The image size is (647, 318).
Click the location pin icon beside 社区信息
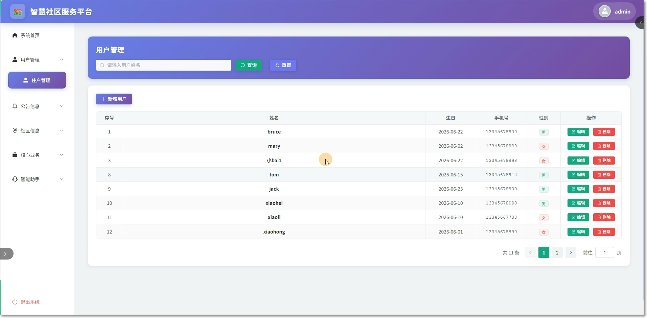15,130
